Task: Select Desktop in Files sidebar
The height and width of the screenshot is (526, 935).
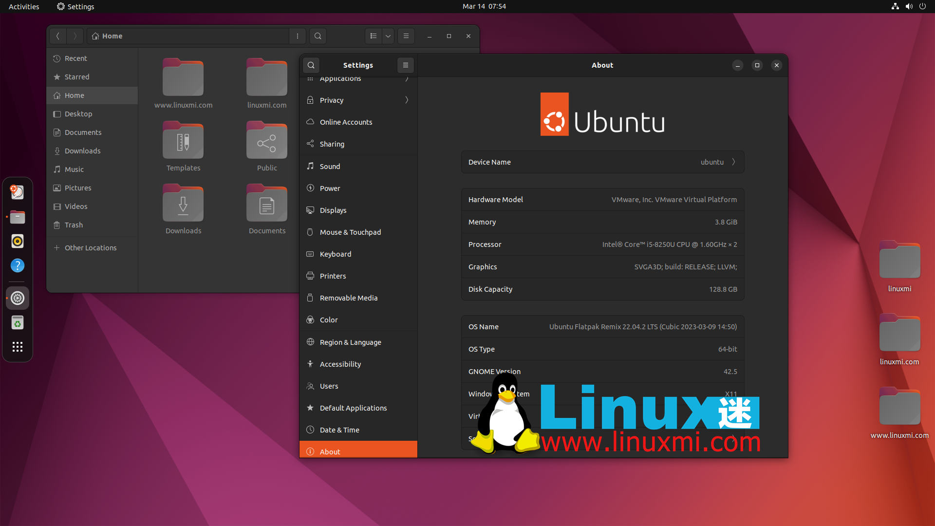Action: click(92, 114)
